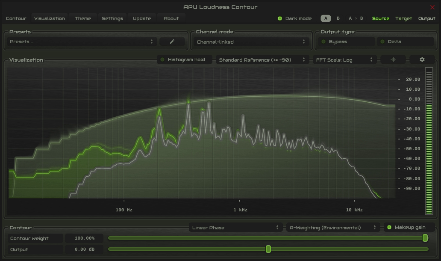Open the Update menu tab
Viewport: 441px width, 261px height.
(x=142, y=18)
